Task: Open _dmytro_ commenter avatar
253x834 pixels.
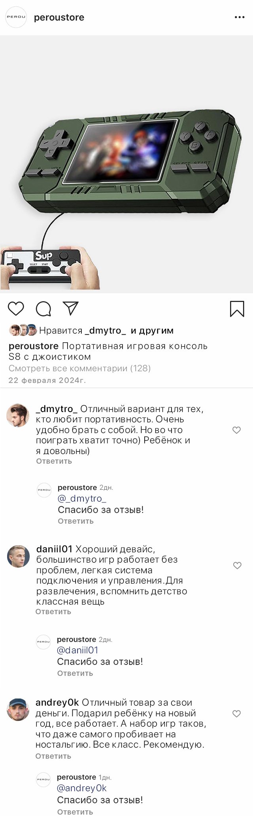Action: (x=18, y=416)
